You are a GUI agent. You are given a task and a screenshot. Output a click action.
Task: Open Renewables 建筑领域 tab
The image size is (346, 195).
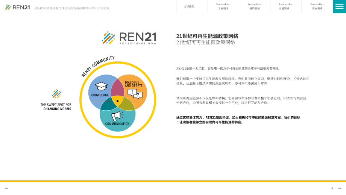(x=255, y=6)
